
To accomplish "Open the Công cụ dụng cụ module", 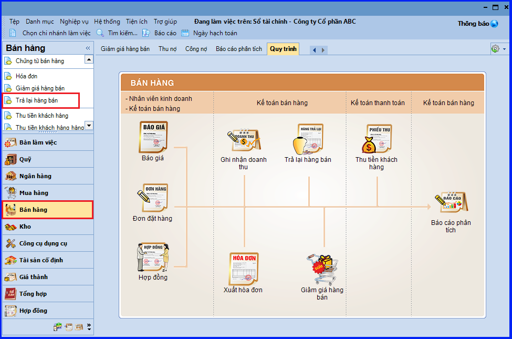I will [48, 243].
